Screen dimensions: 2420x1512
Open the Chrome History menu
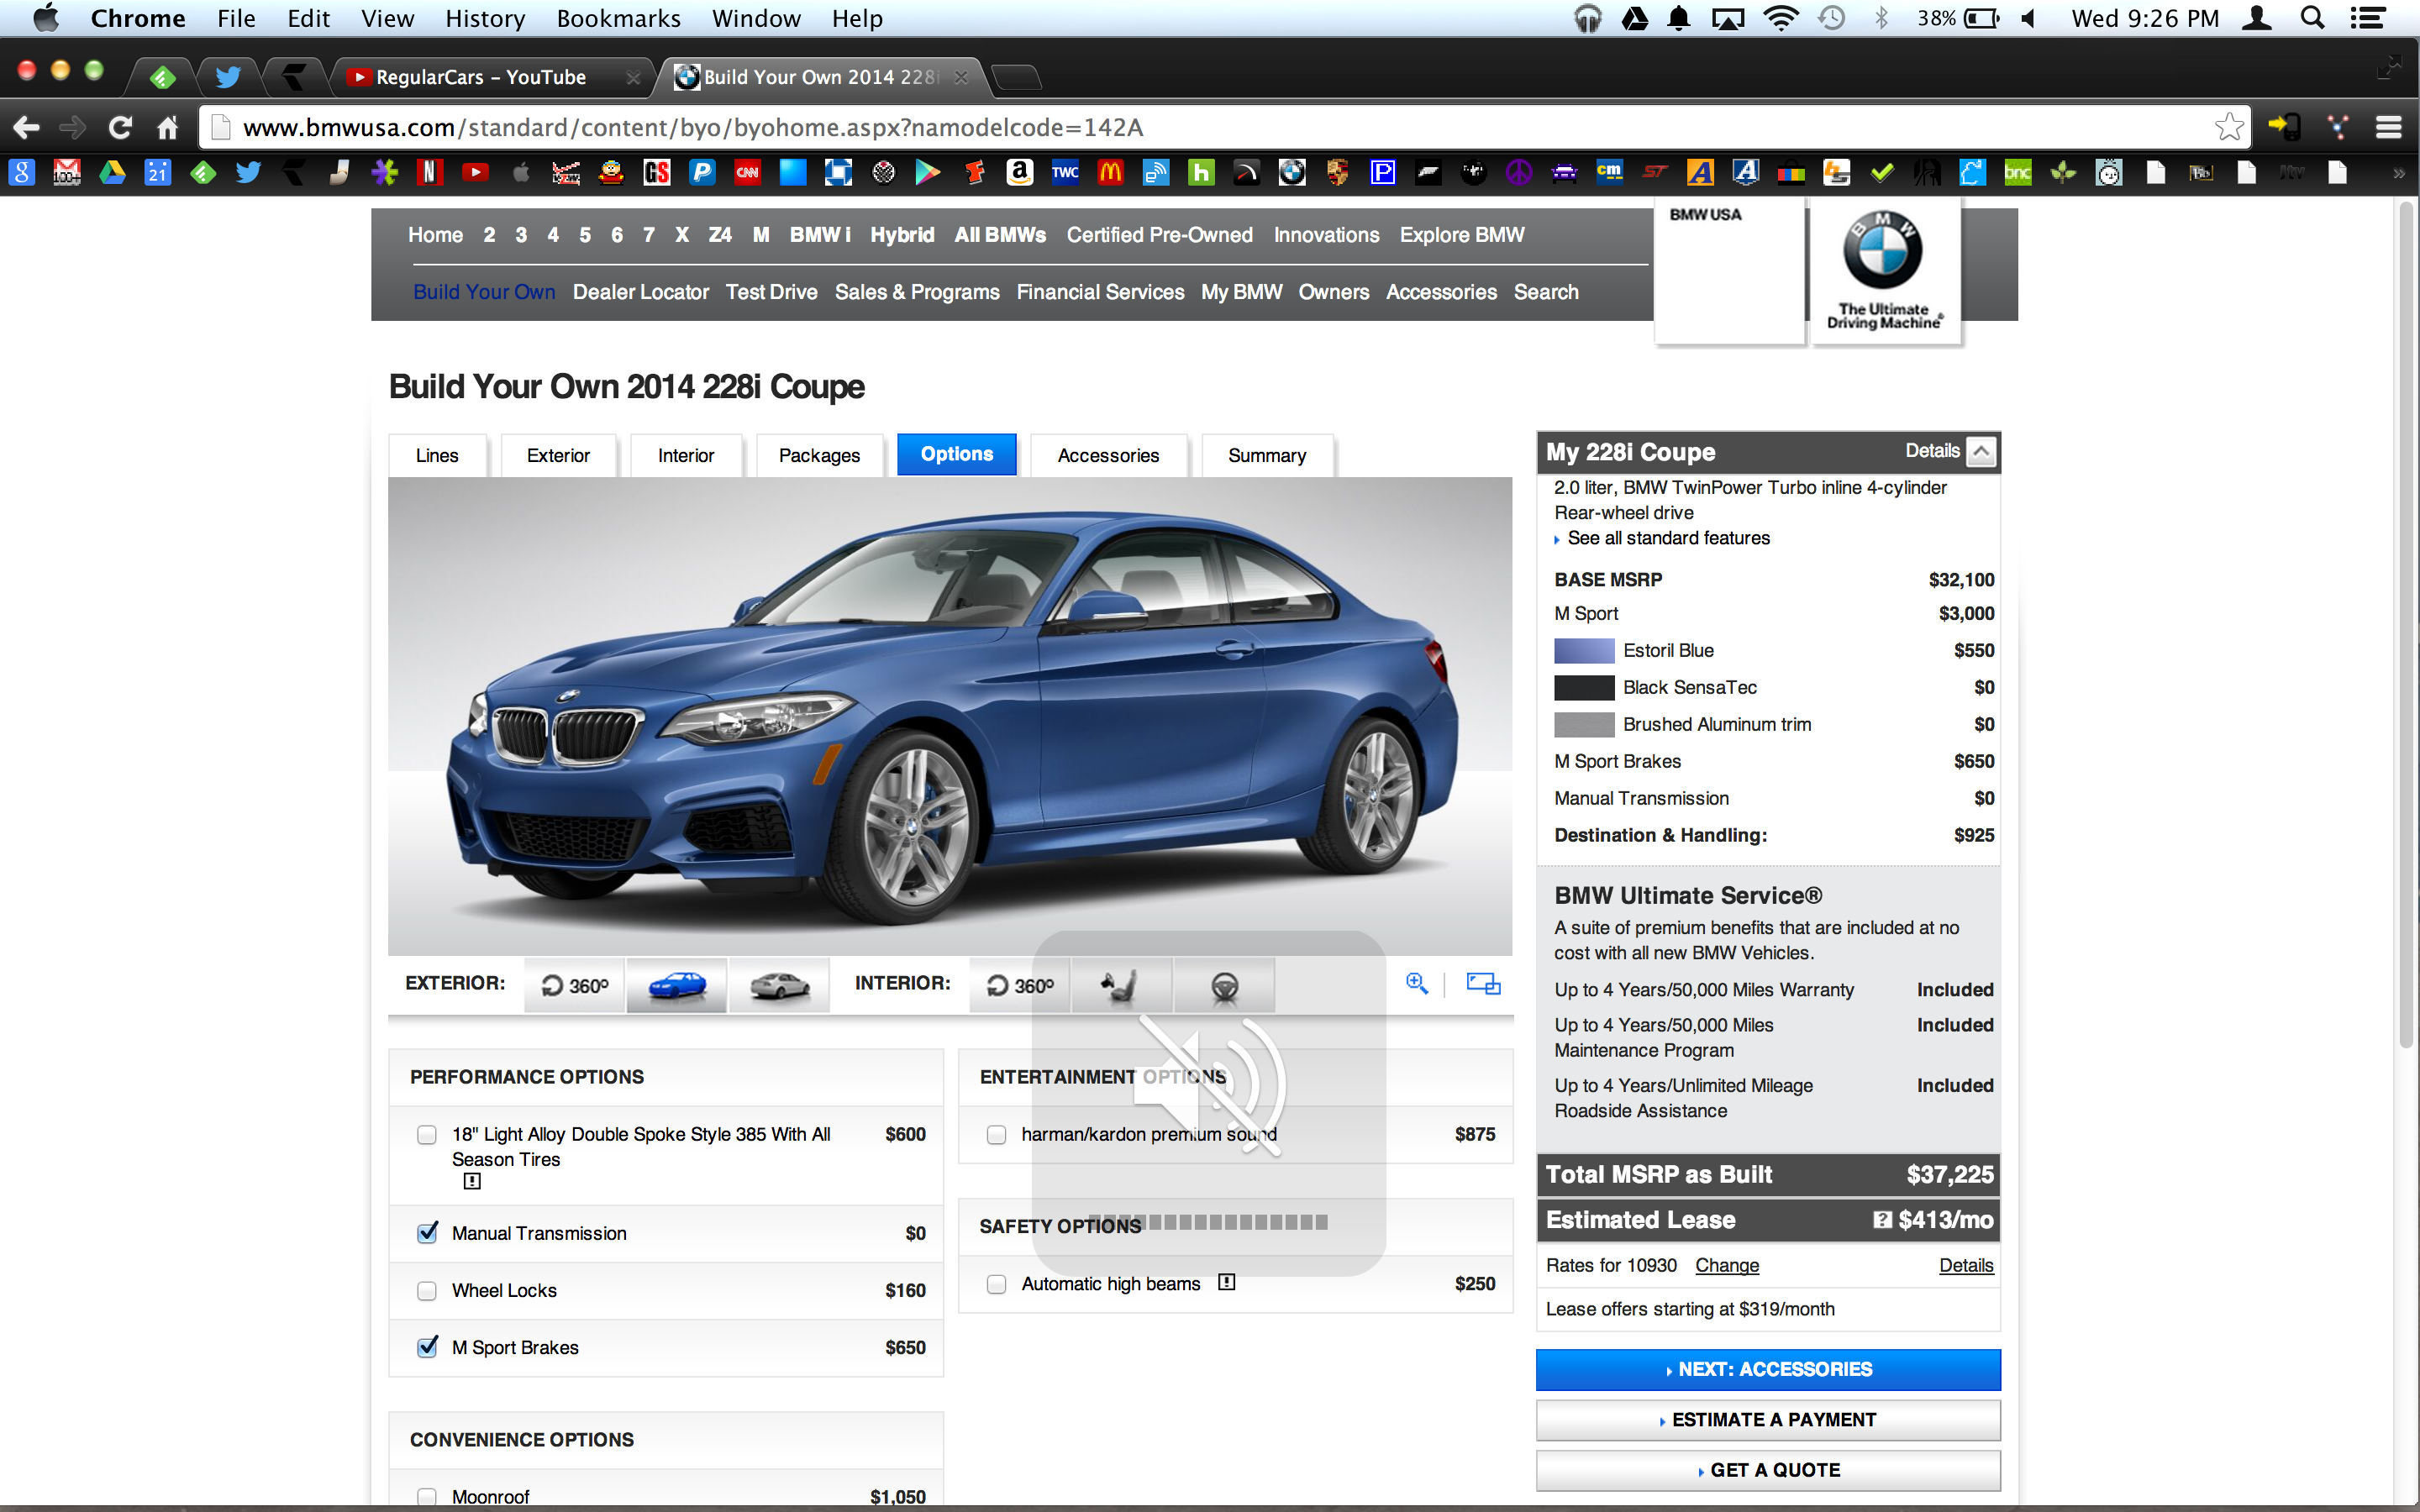pyautogui.click(x=485, y=18)
